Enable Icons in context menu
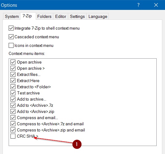 pyautogui.click(x=11, y=45)
